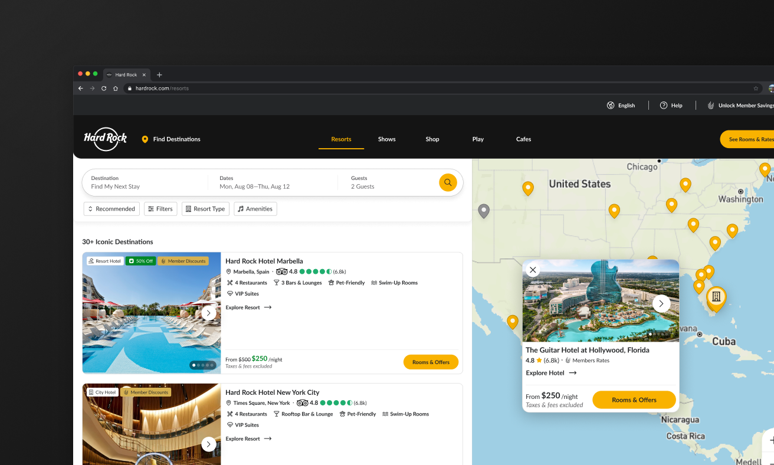Click the TripAdvisor icon on Marbella listing
This screenshot has width=774, height=465.
pyautogui.click(x=281, y=272)
